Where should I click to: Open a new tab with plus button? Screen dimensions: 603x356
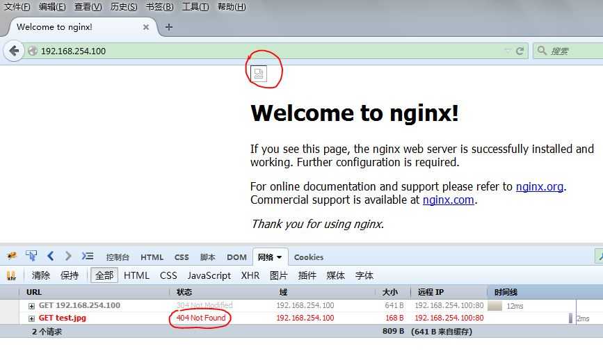[168, 27]
